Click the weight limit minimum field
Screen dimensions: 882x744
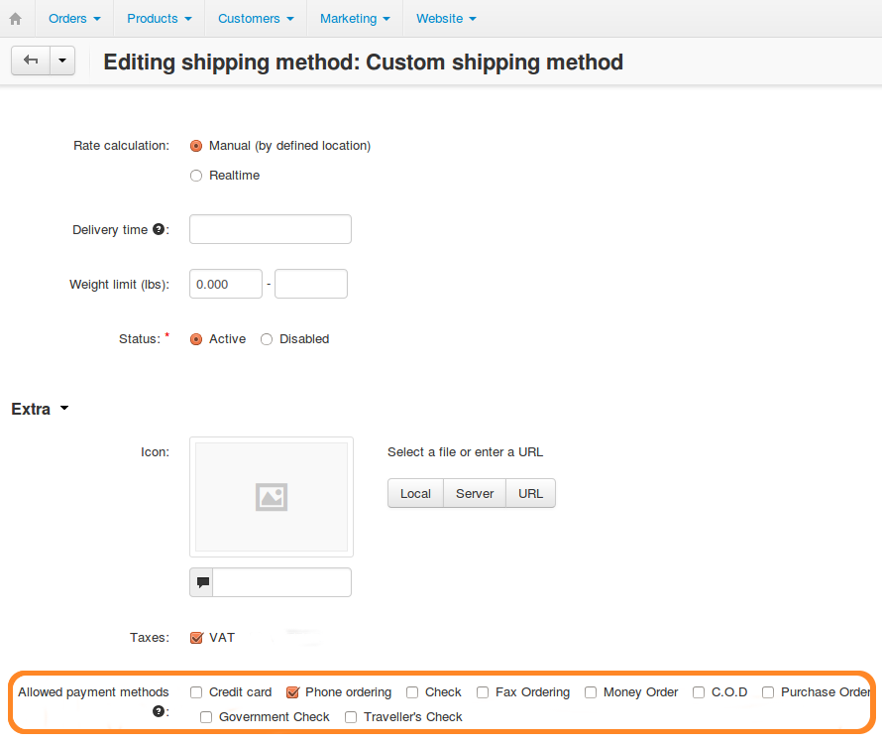(226, 284)
